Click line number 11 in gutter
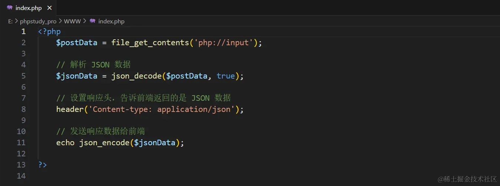 pos(21,143)
